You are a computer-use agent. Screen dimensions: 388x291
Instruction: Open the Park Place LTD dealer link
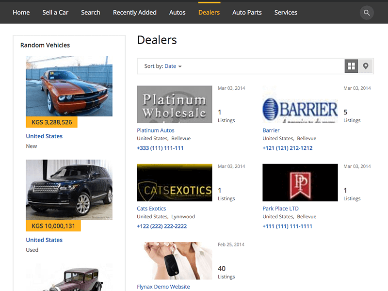281,209
